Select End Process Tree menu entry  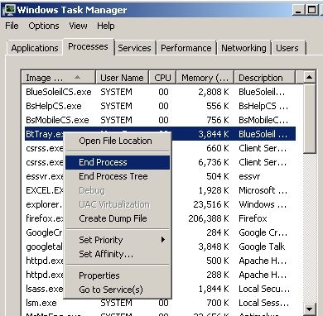point(118,176)
